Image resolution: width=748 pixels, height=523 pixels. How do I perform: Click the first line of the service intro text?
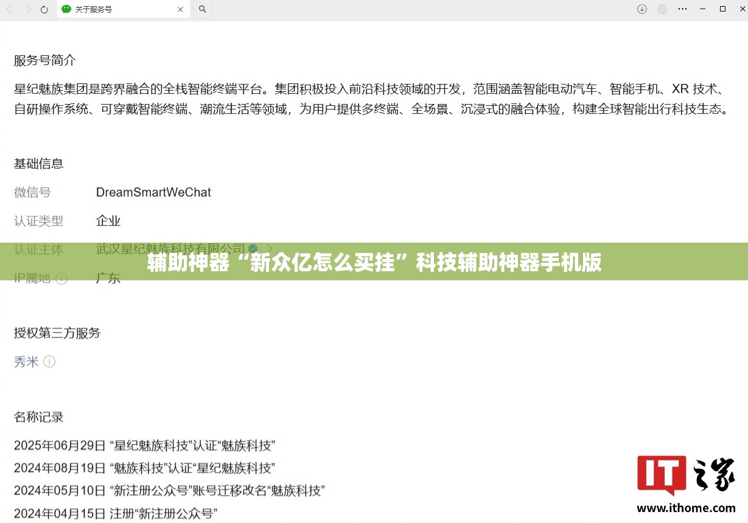coord(369,89)
